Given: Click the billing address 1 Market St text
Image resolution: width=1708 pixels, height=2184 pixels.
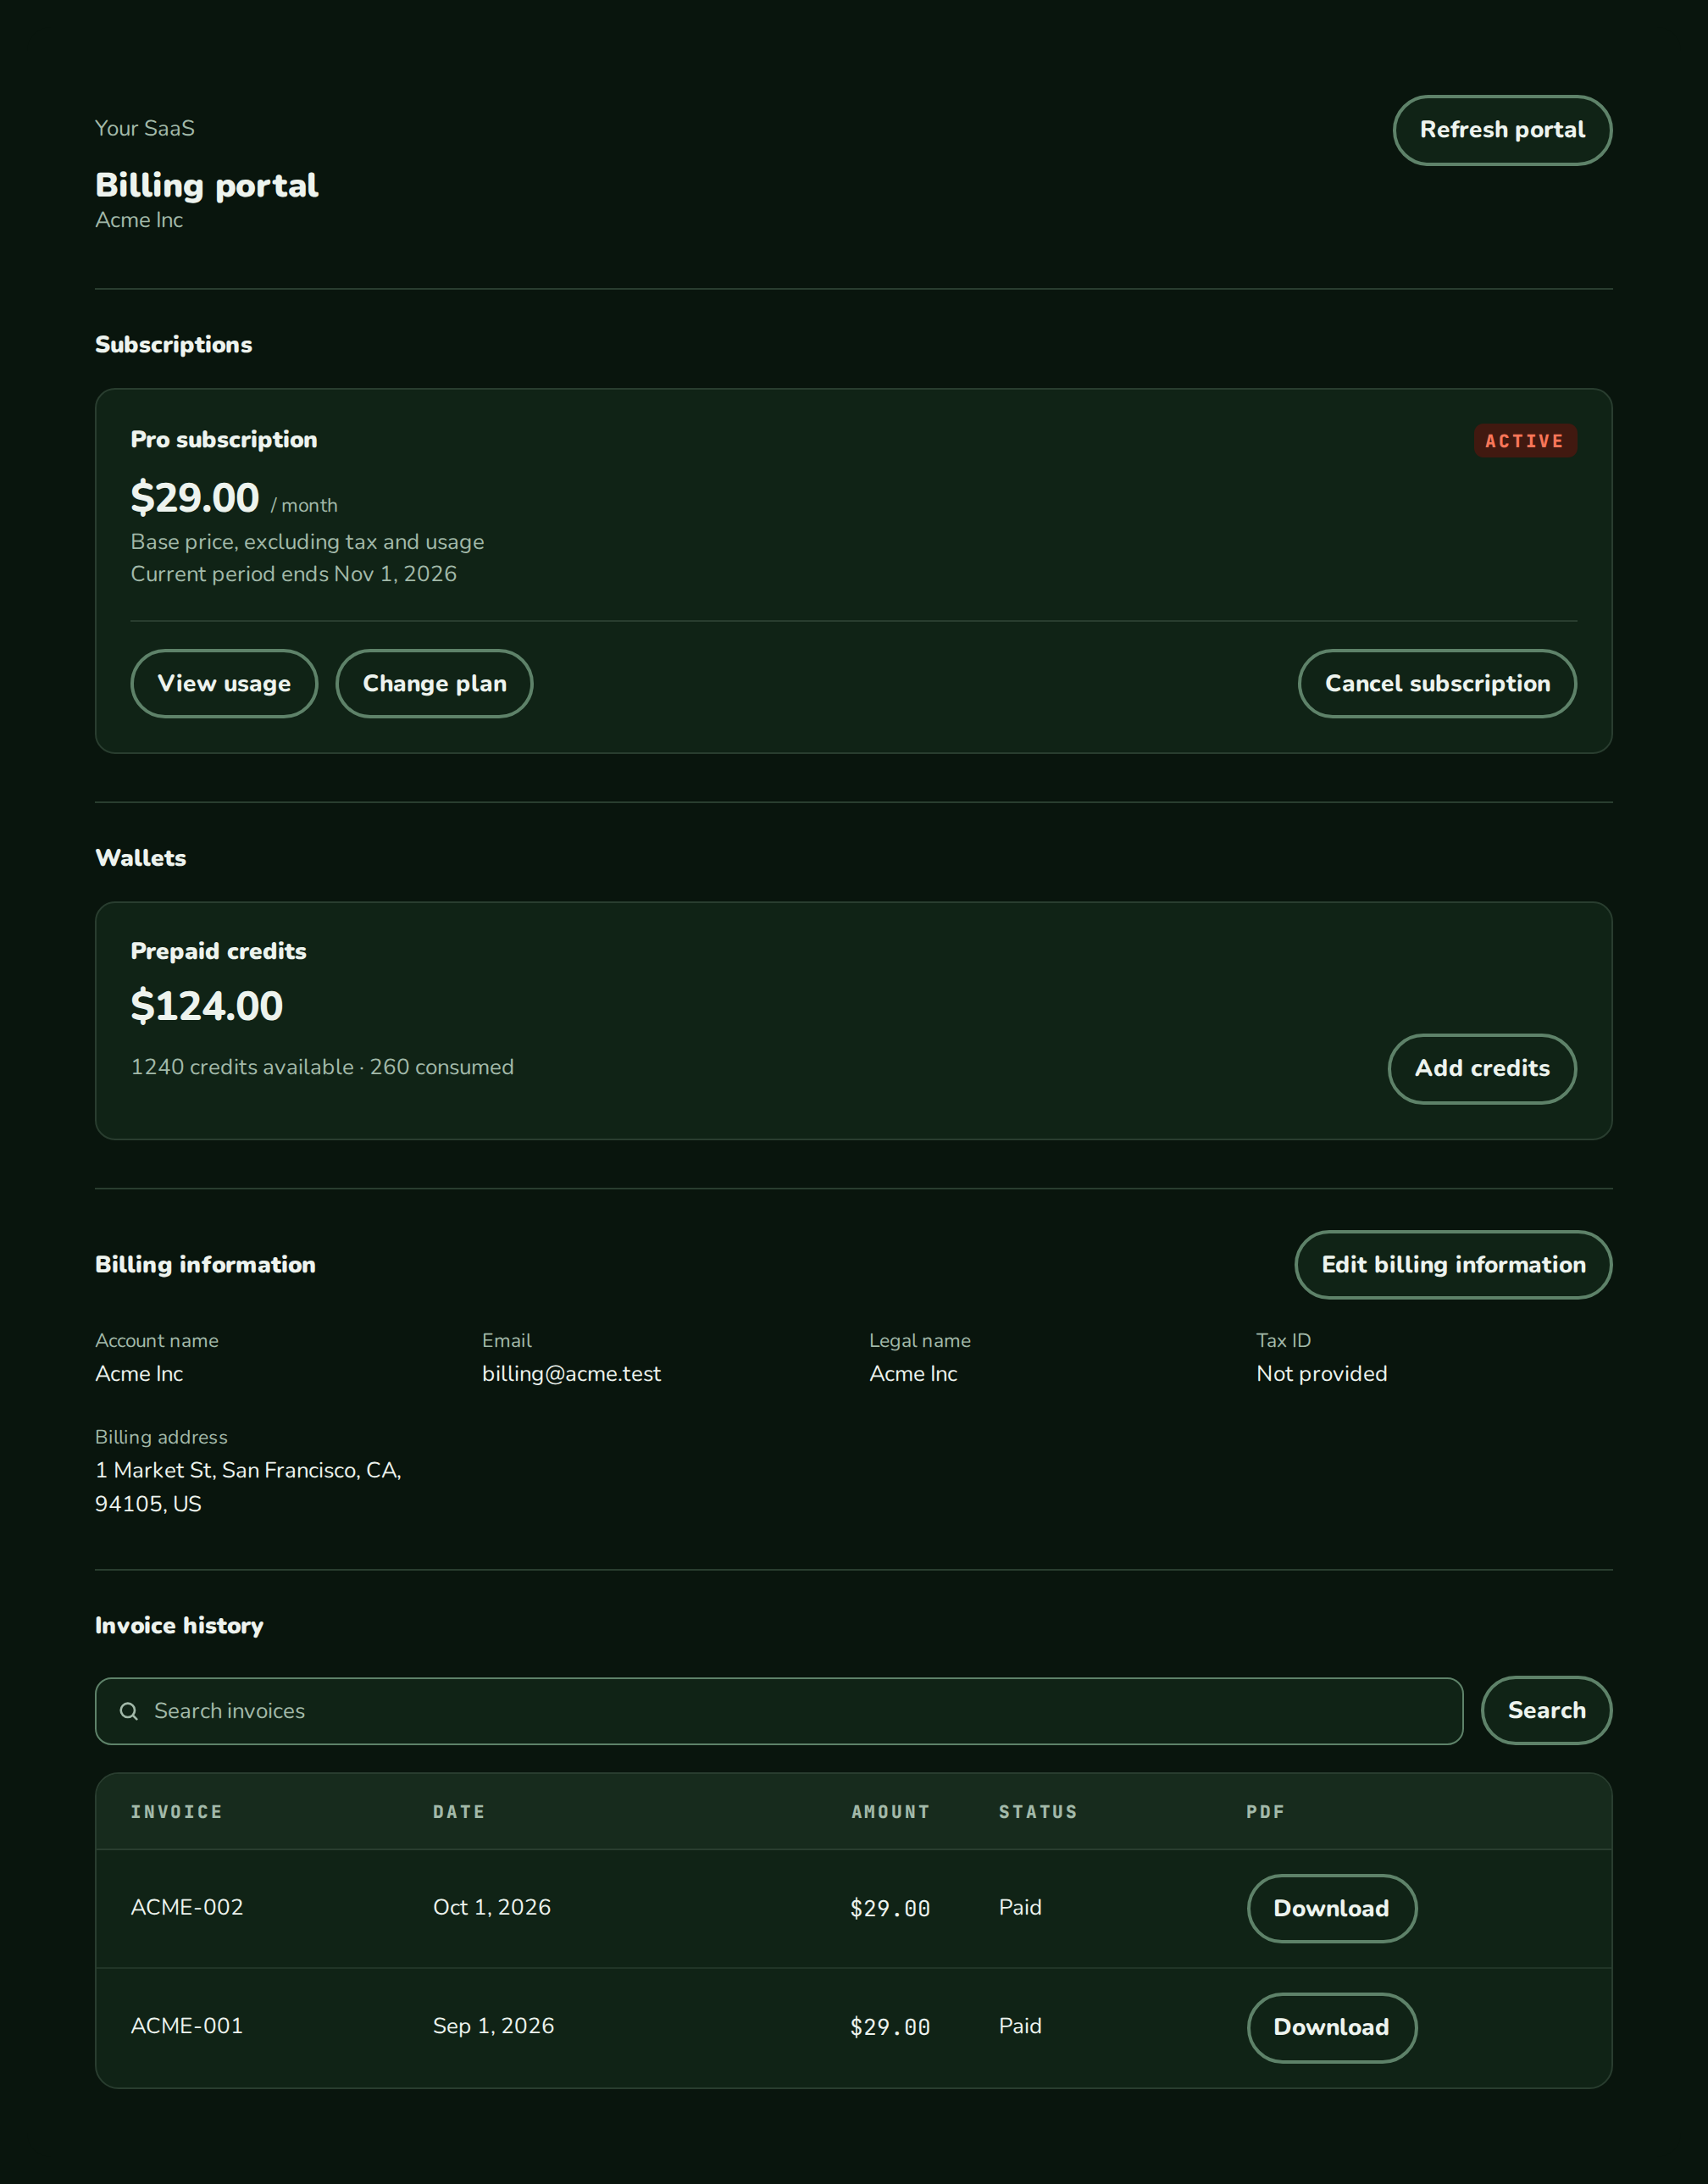Looking at the screenshot, I should [x=248, y=1487].
